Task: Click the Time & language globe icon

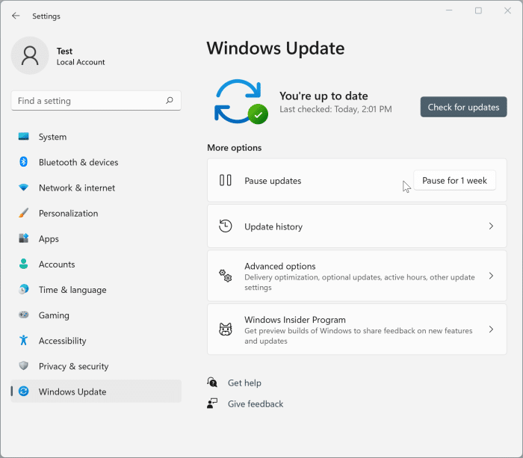Action: pos(23,289)
